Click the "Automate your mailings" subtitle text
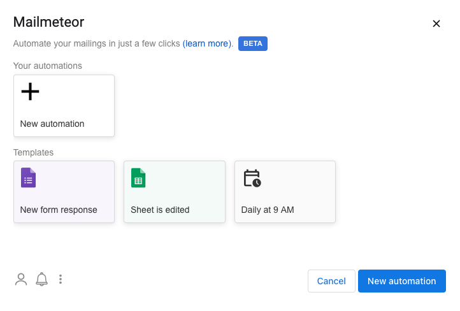460x311 pixels. click(x=96, y=43)
